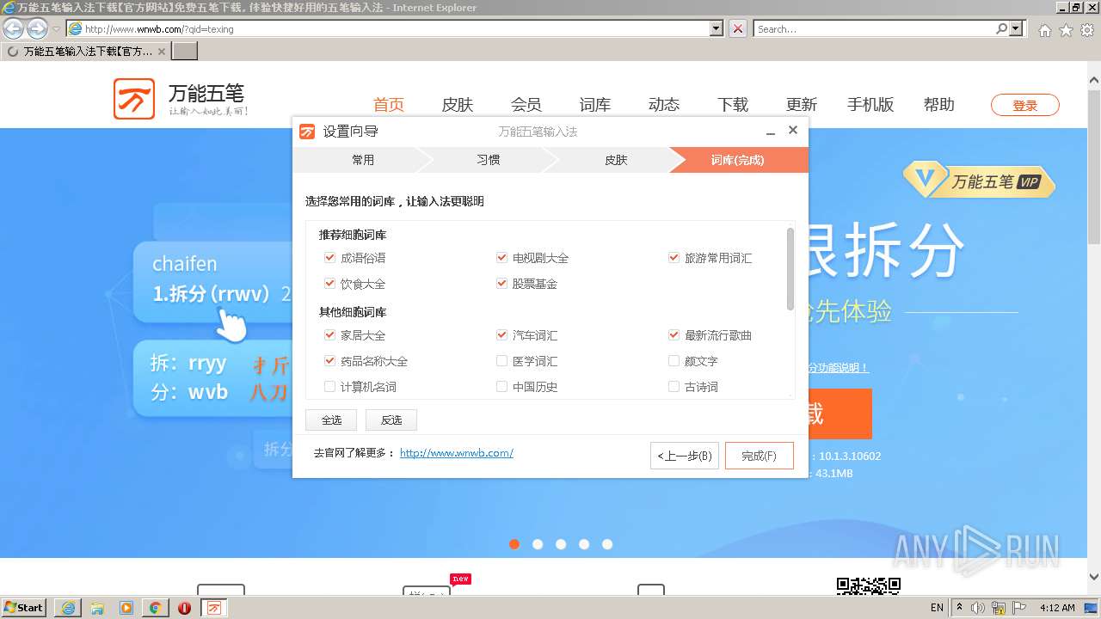Click the 万能五笔 VIP badge

979,181
